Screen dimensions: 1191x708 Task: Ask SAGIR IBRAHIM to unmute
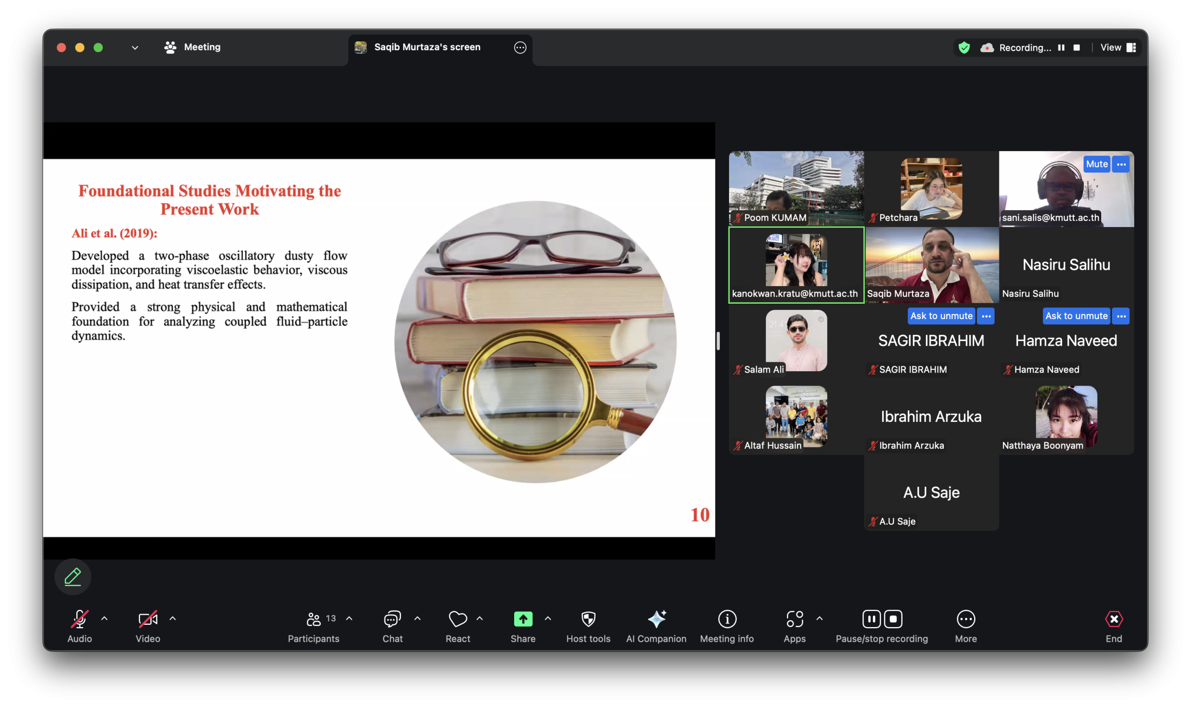[x=941, y=316]
